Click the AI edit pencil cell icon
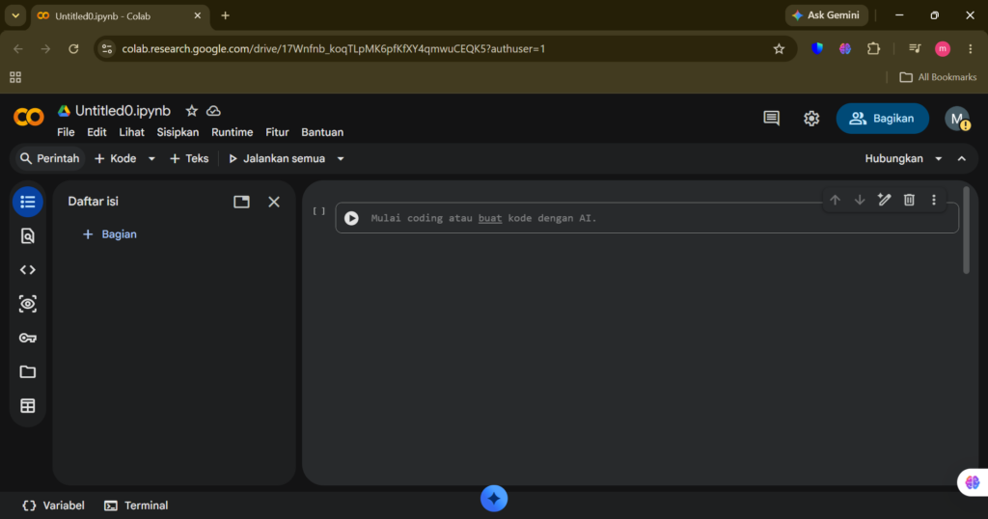Viewport: 988px width, 519px height. 884,201
